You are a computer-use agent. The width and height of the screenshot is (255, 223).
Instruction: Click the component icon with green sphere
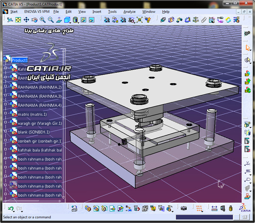247,90
